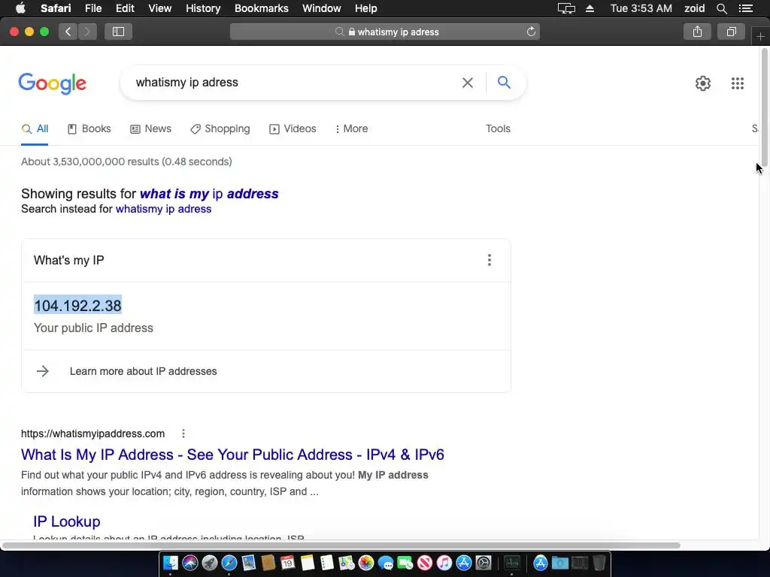Open Google quick settings gear
This screenshot has width=770, height=577.
703,83
